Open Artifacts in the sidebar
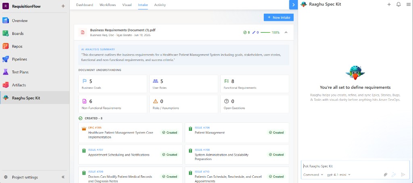This screenshot has height=183, width=413. pyautogui.click(x=35, y=85)
